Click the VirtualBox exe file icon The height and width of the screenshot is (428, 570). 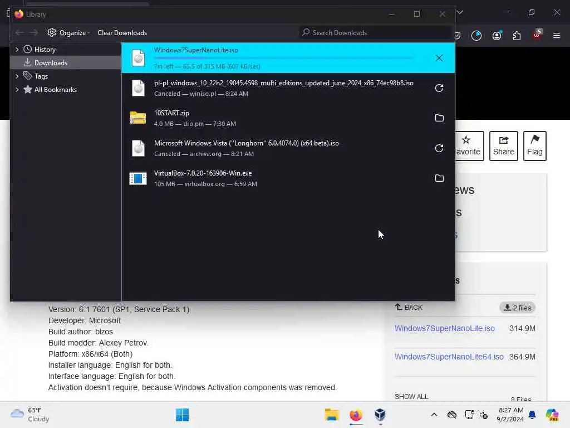[x=138, y=178]
